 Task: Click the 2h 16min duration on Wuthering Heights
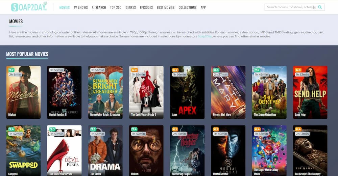(x=179, y=134)
